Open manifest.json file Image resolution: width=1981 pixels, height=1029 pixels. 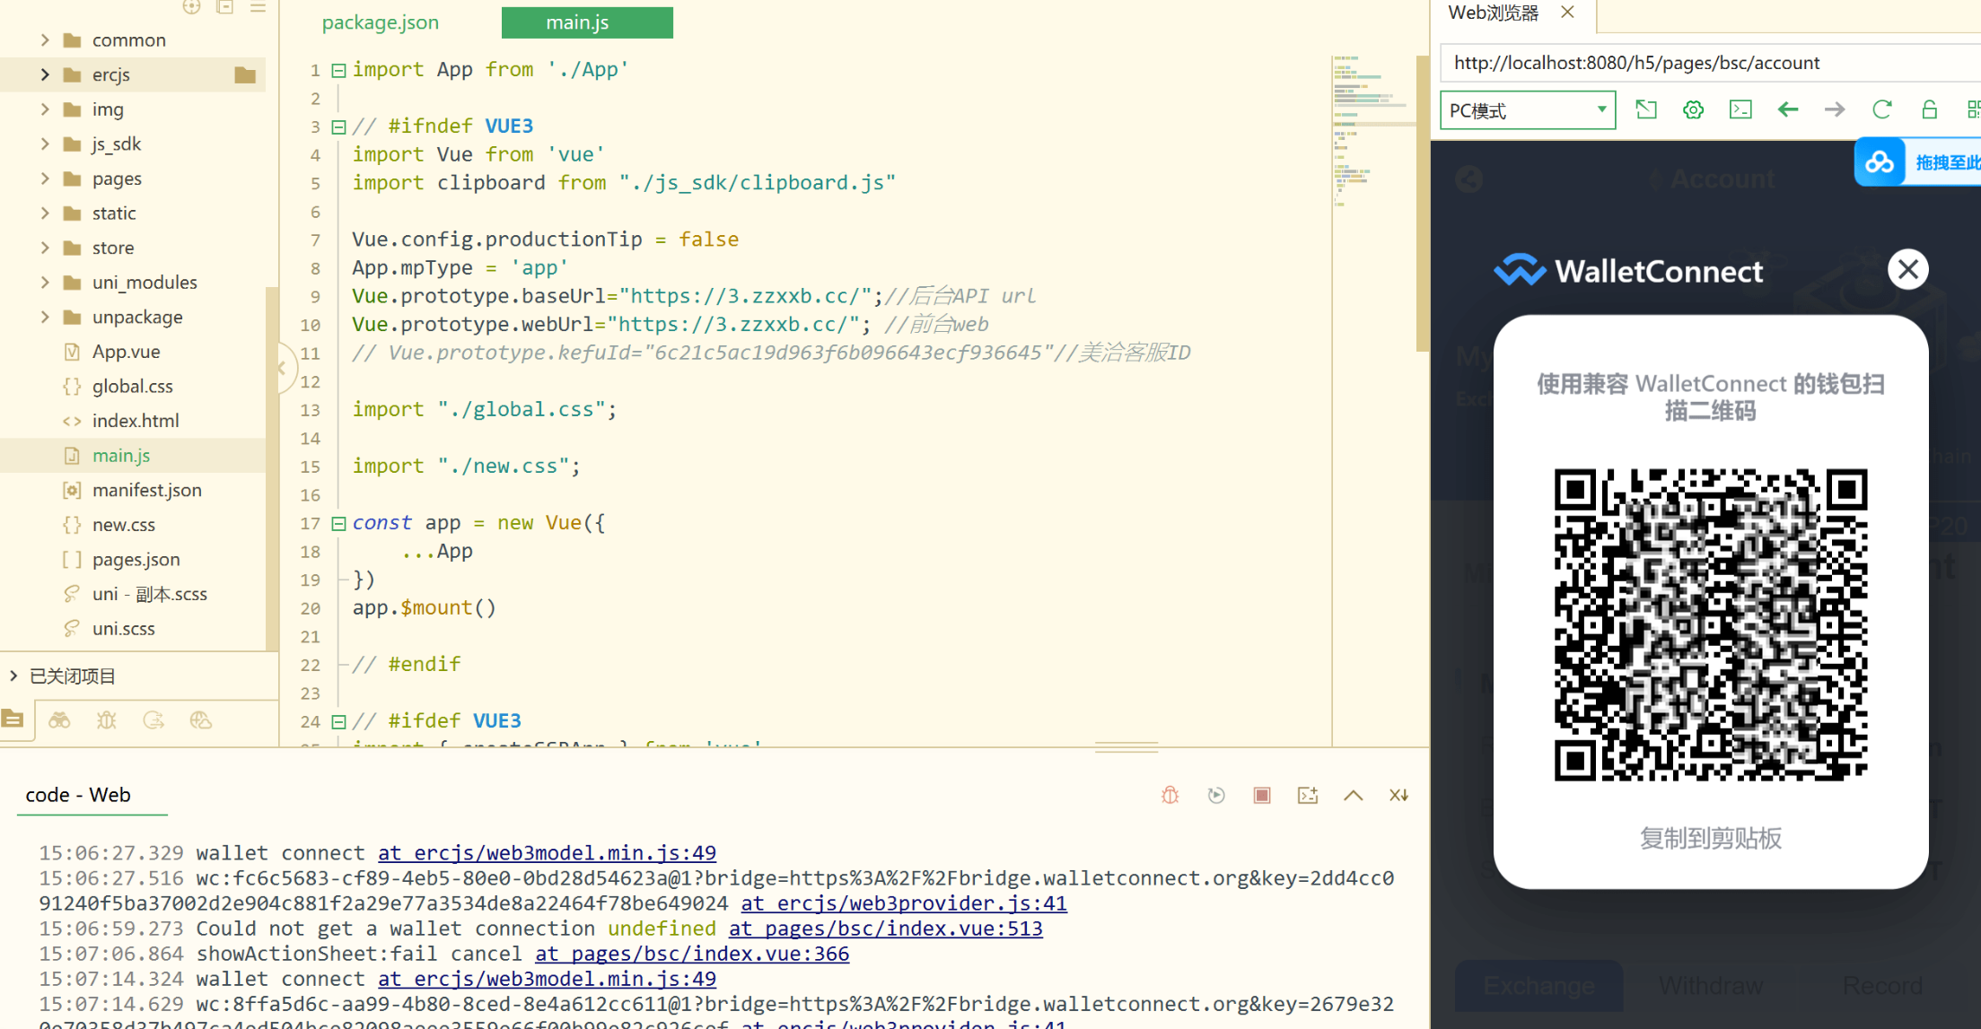146,490
